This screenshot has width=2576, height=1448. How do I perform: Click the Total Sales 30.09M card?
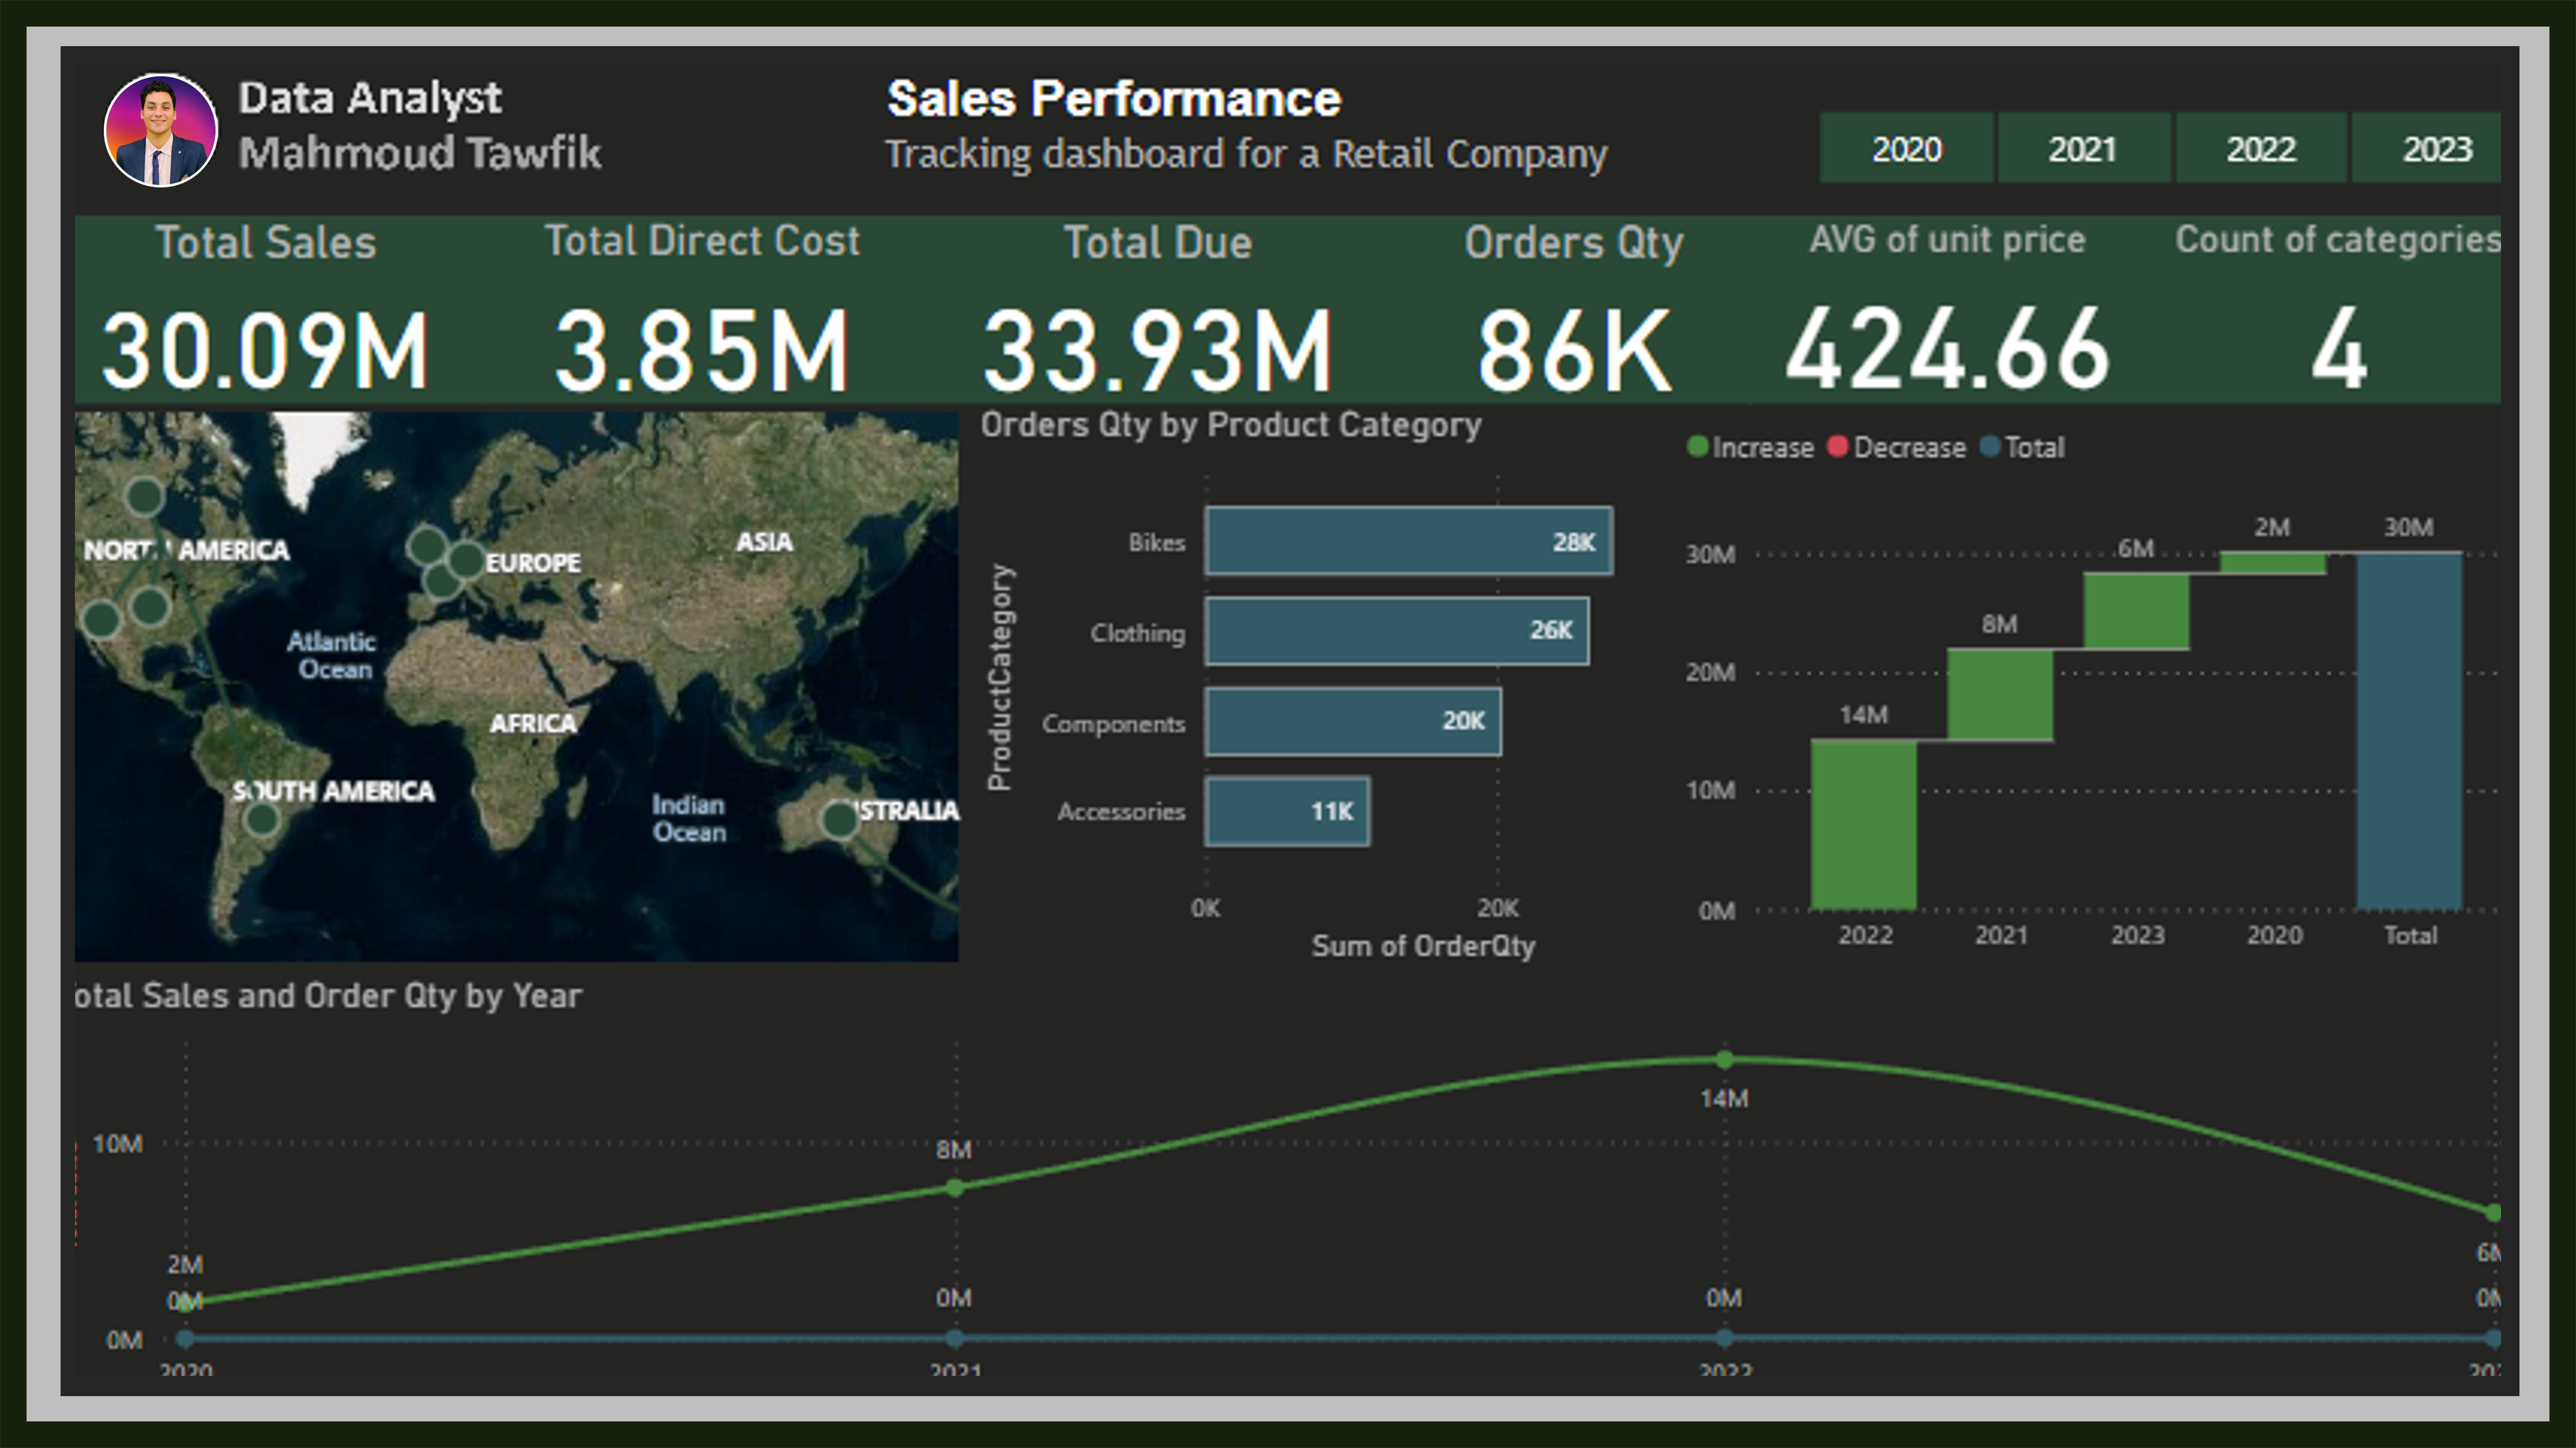(265, 310)
